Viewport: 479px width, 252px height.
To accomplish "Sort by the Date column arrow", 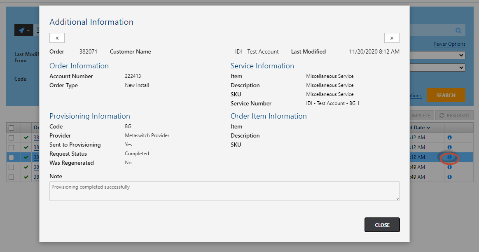I will tap(428, 128).
